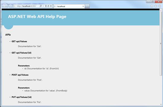Click the id parameter documentation line
163x107 pixels.
pyautogui.click(x=41, y=69)
